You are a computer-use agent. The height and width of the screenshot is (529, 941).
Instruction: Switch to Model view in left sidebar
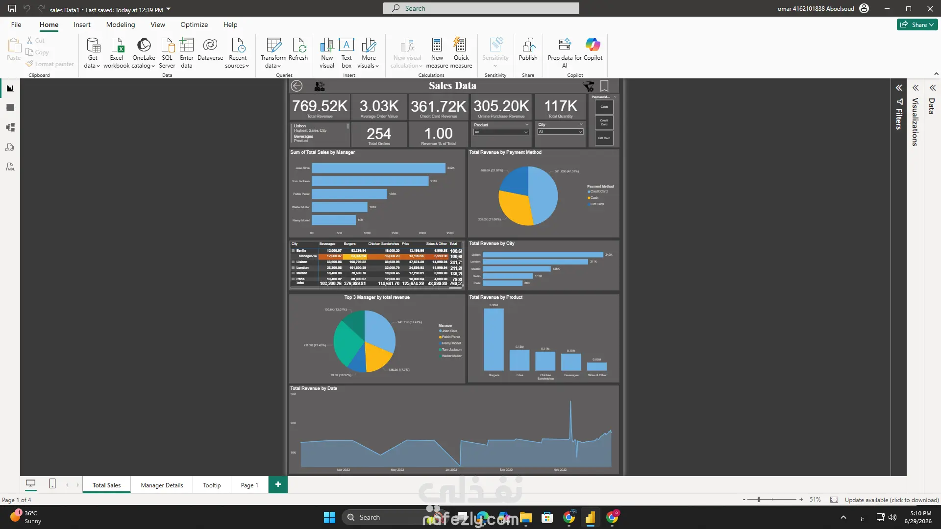click(x=10, y=127)
